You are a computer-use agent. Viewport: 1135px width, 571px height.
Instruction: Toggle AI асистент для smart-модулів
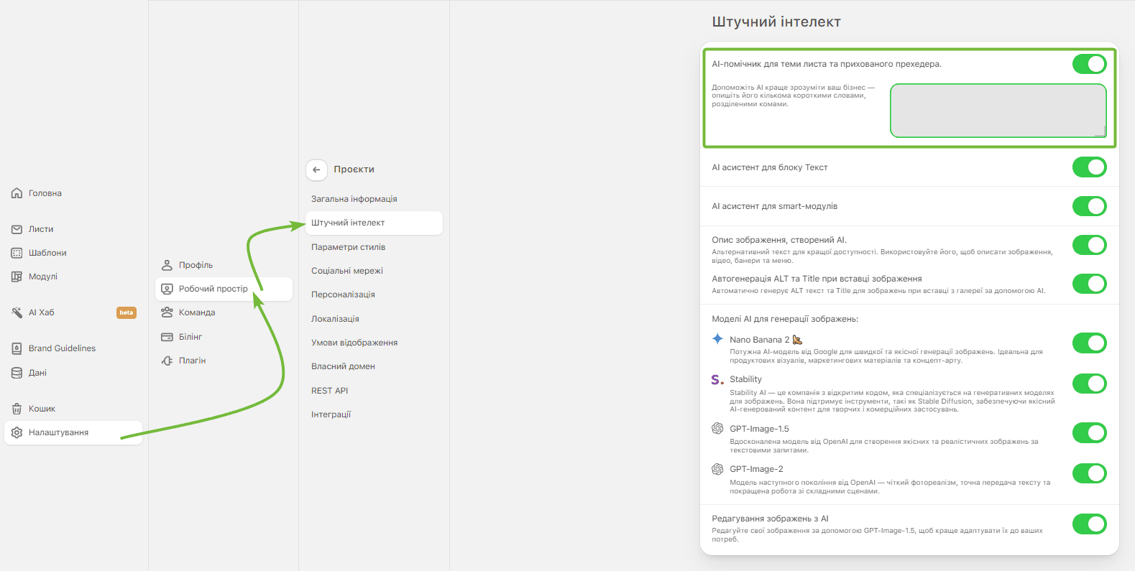[1090, 206]
